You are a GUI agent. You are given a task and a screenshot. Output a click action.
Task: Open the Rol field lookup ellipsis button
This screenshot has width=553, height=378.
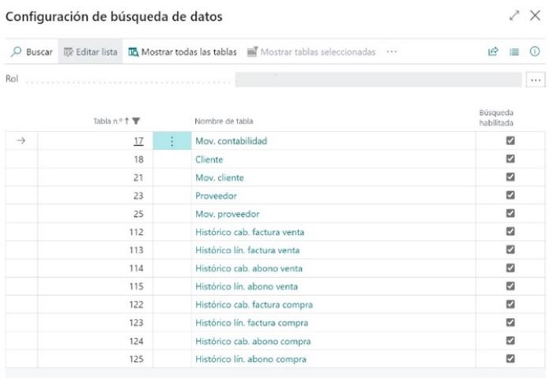click(x=536, y=80)
